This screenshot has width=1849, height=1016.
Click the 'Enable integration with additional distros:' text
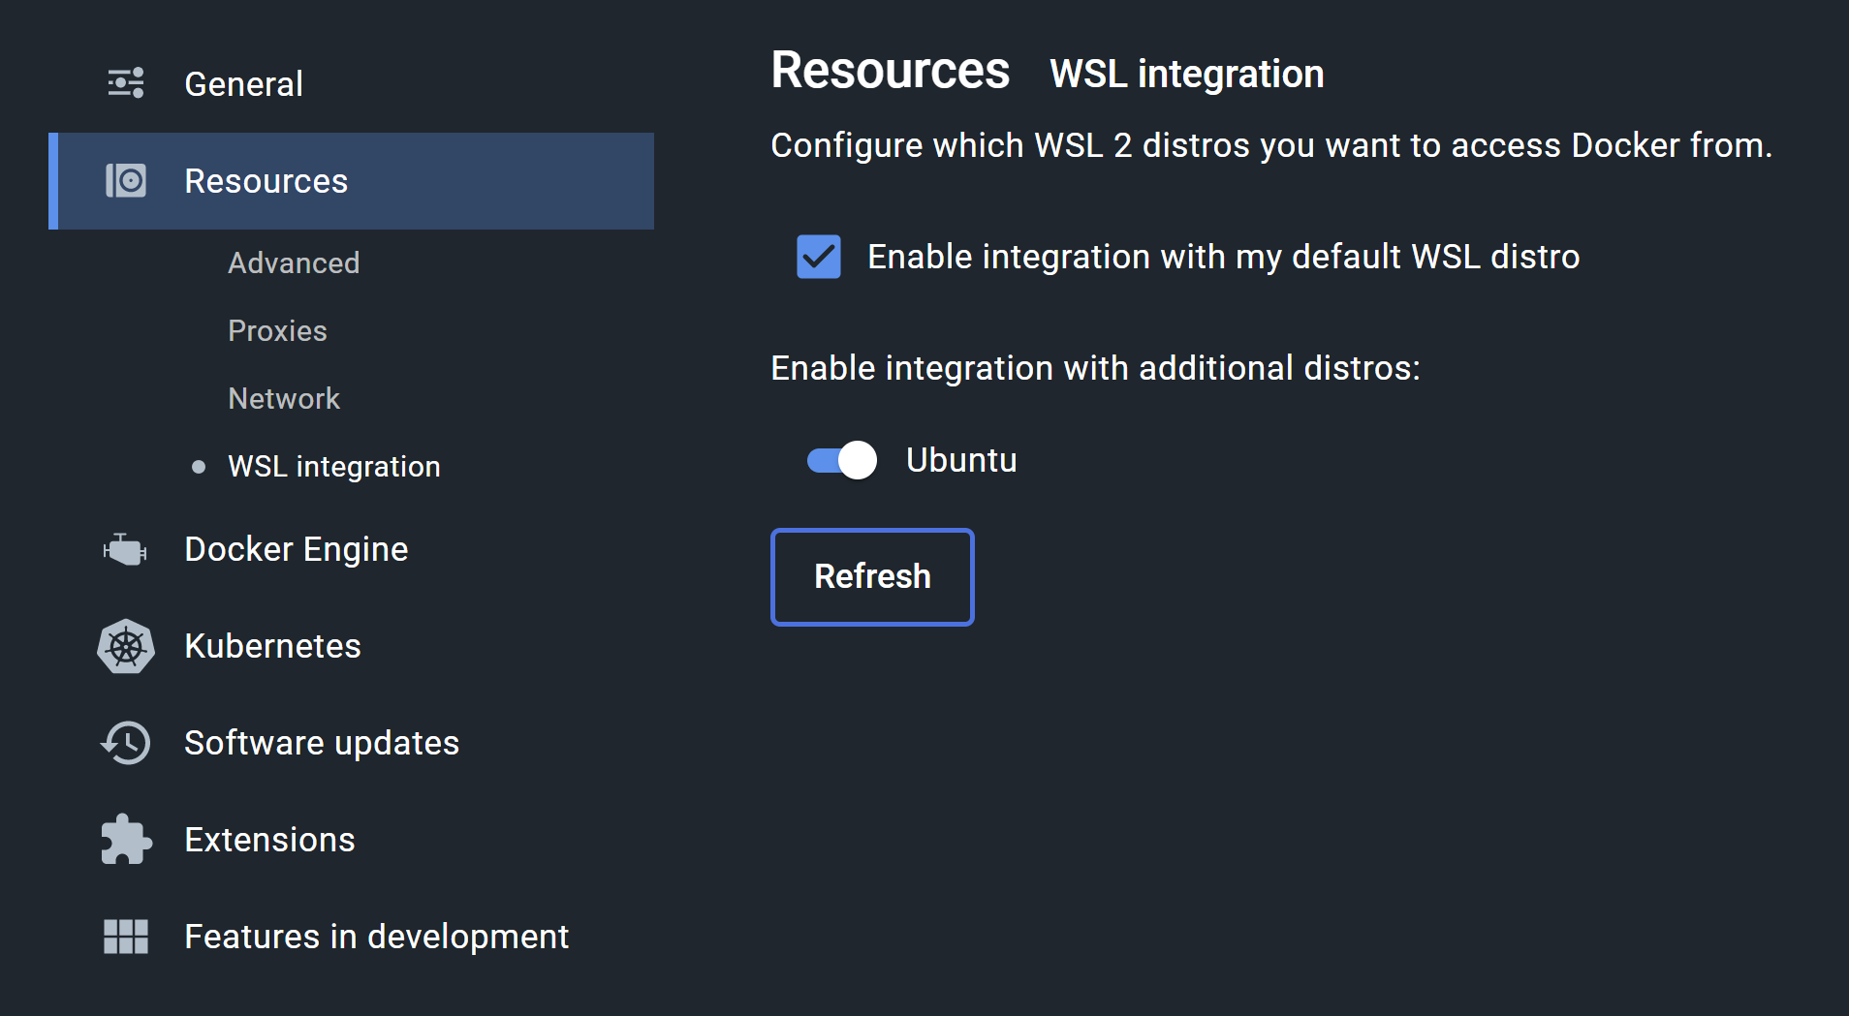coord(1095,368)
